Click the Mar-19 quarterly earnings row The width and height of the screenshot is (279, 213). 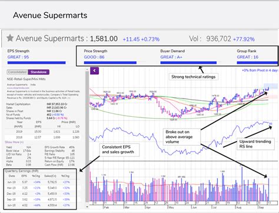coord(40,188)
